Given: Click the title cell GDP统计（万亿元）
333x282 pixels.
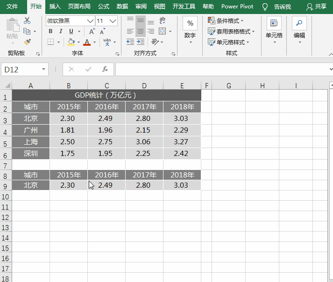Looking at the screenshot, I should (106, 95).
